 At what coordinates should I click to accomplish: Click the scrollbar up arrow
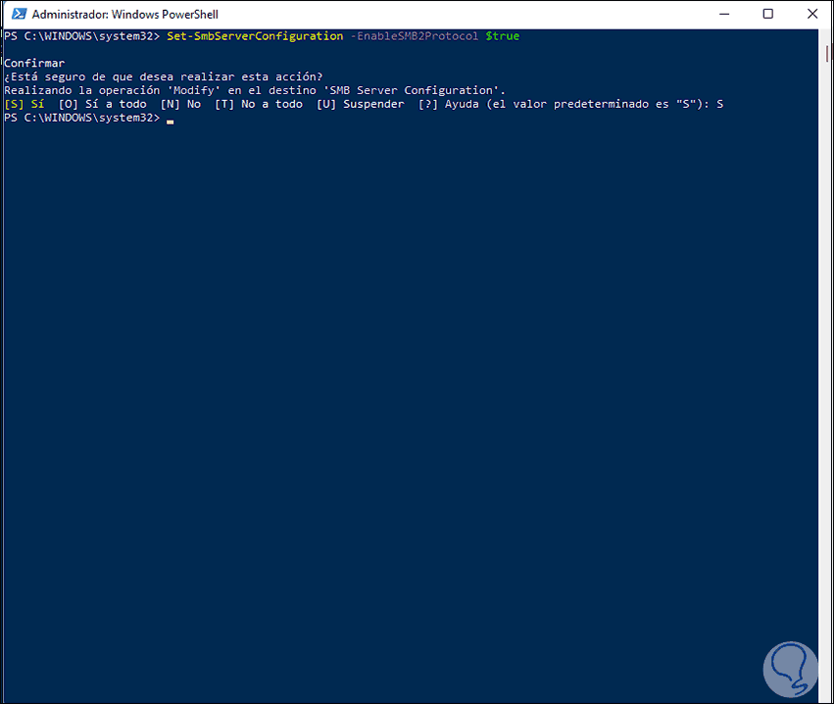click(824, 36)
